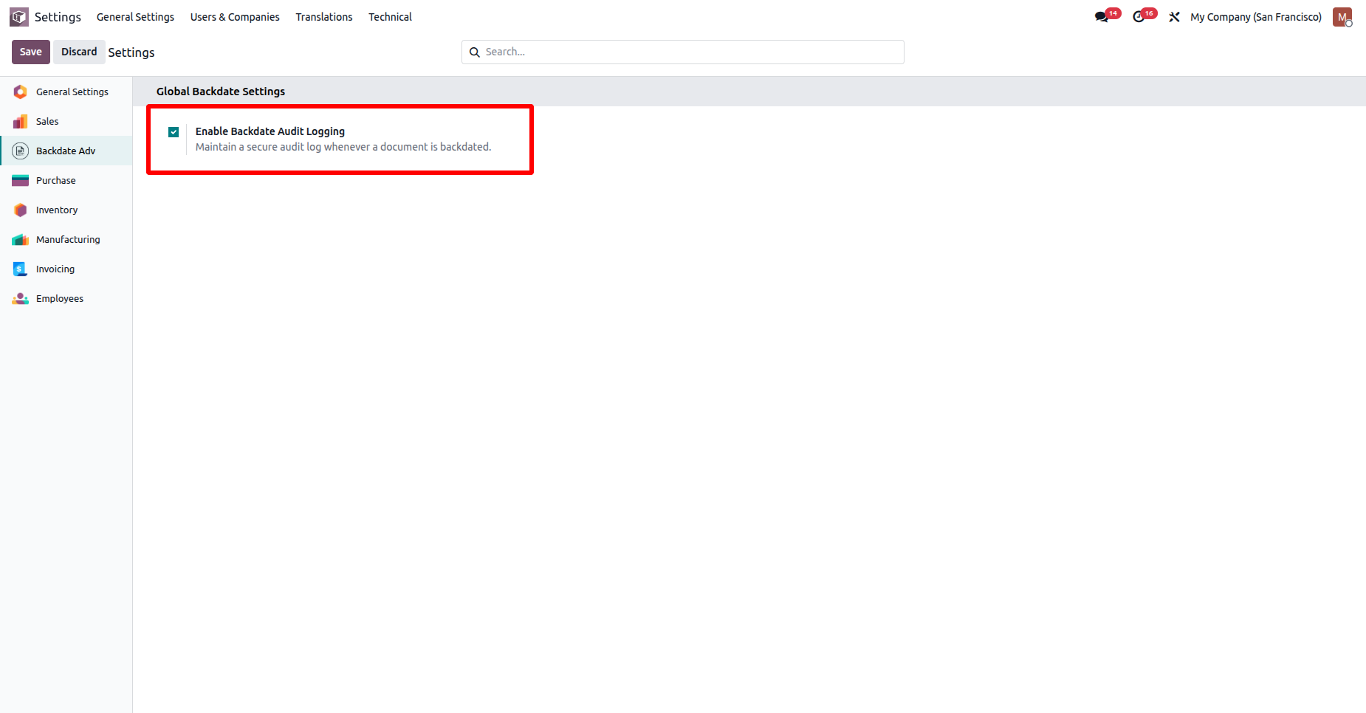This screenshot has height=713, width=1366.
Task: Click the Discard button
Action: [79, 52]
